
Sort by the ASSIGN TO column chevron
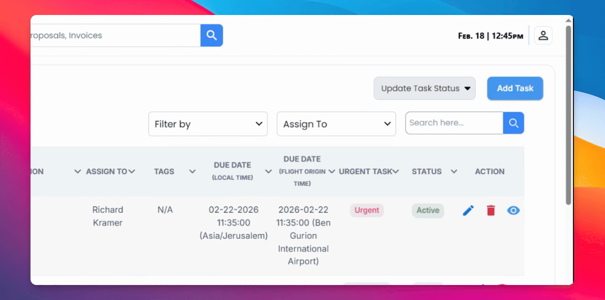[x=132, y=171]
